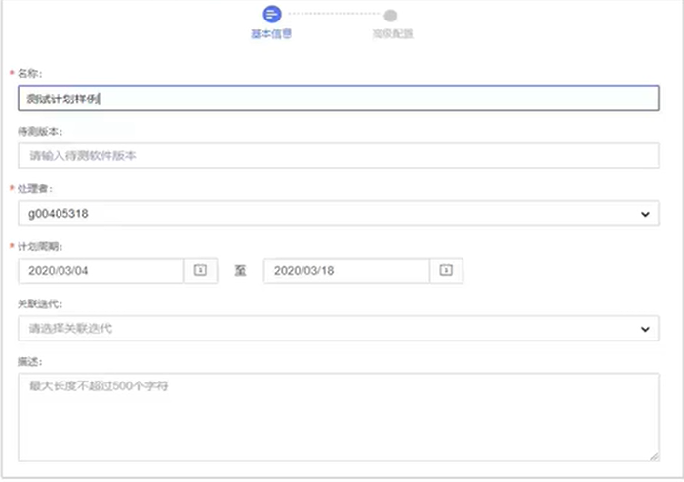The image size is (684, 482).
Task: Click the 处理者 label text
Action: click(x=35, y=189)
